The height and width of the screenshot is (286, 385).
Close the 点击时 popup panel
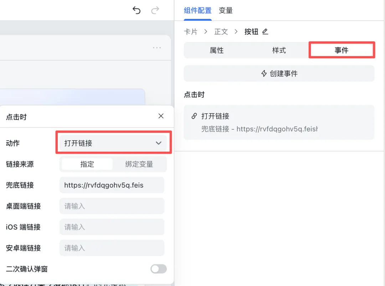[161, 116]
